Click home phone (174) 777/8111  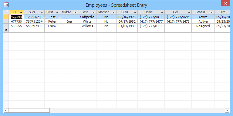coord(151,26)
